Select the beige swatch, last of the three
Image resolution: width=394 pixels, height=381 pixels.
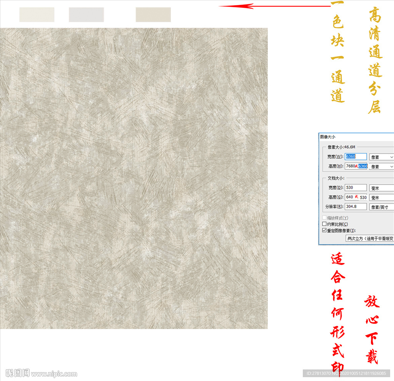(153, 15)
